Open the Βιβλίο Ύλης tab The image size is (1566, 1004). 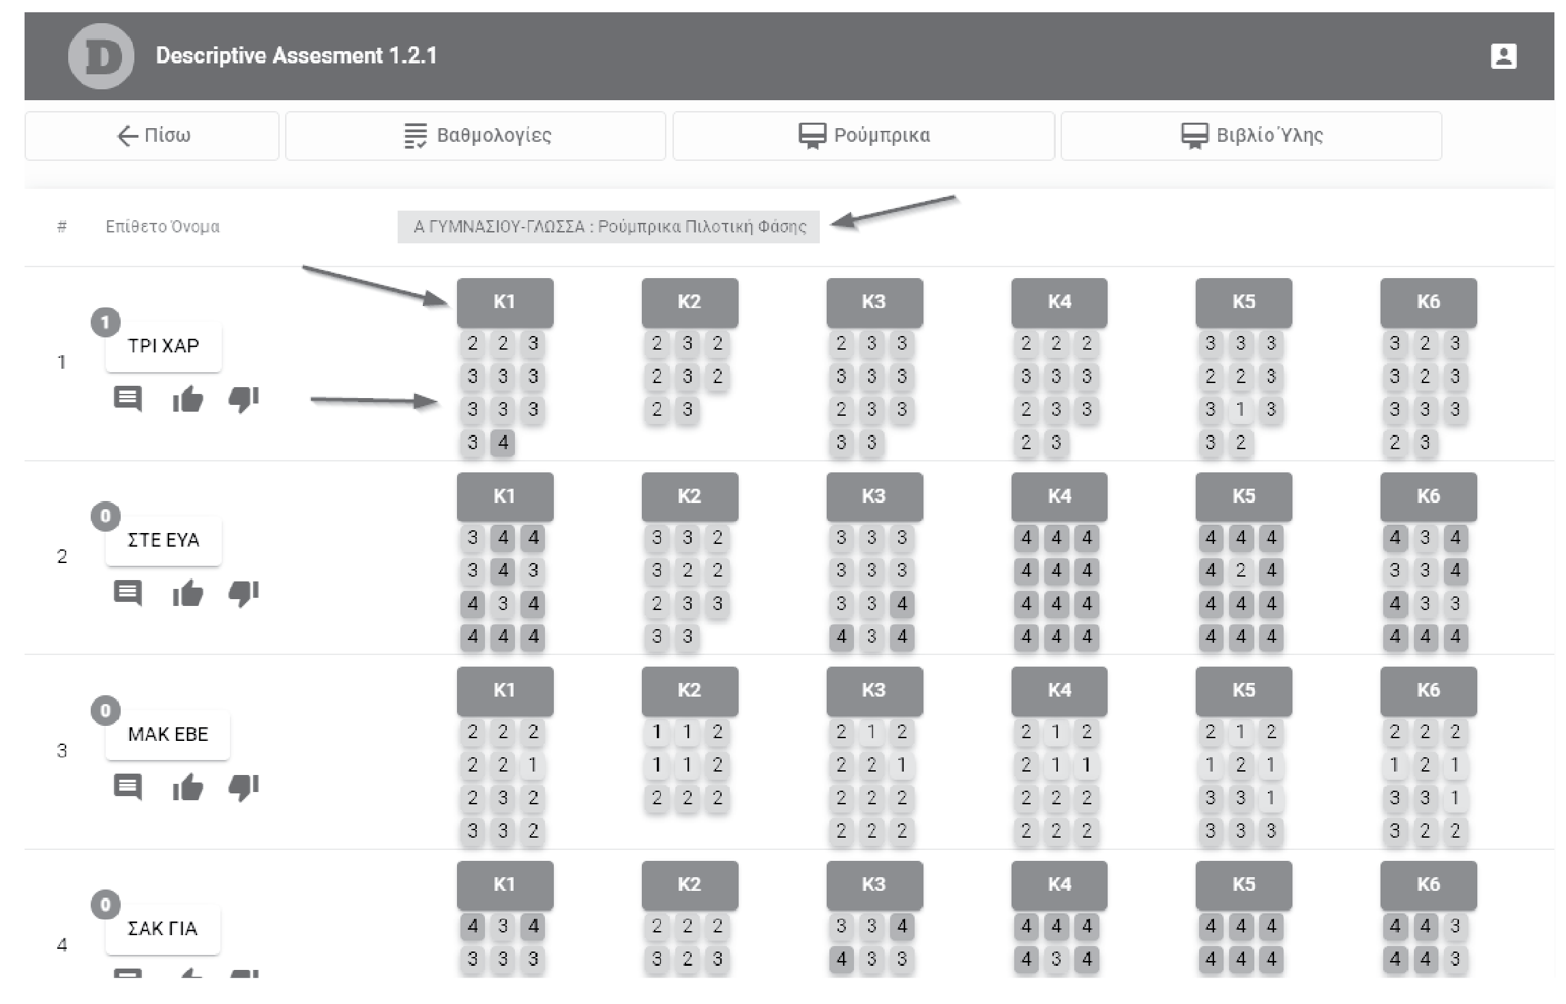pyautogui.click(x=1251, y=136)
